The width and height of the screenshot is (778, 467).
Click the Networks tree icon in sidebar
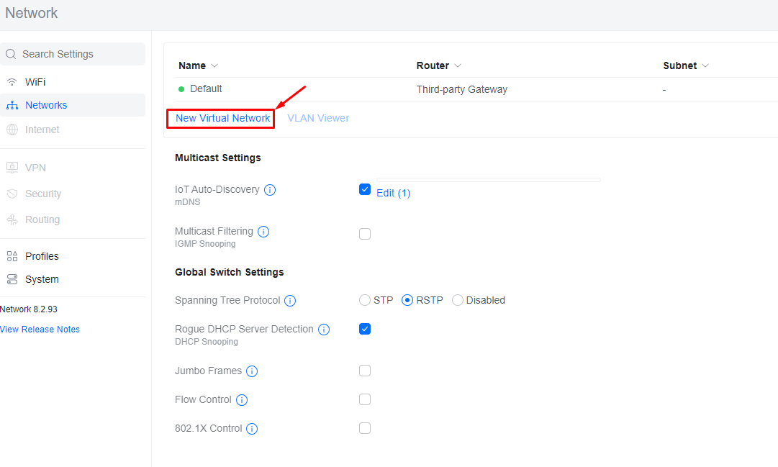[x=12, y=105]
